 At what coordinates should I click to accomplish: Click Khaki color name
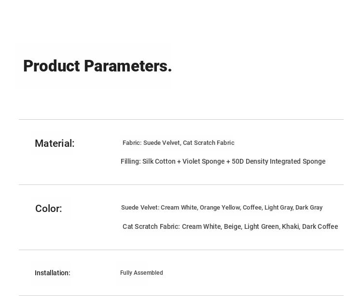[x=291, y=226]
